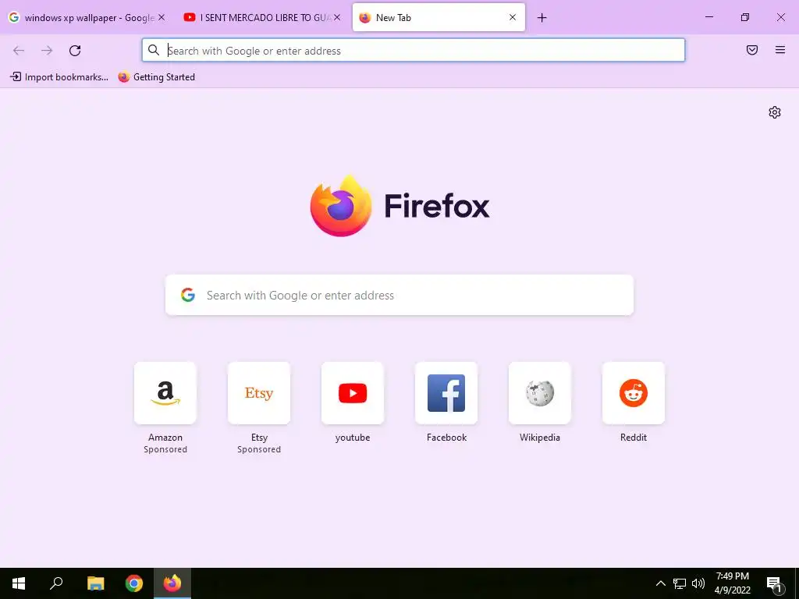Image resolution: width=799 pixels, height=599 pixels.
Task: Launch Google Chrome from the taskbar
Action: point(134,583)
